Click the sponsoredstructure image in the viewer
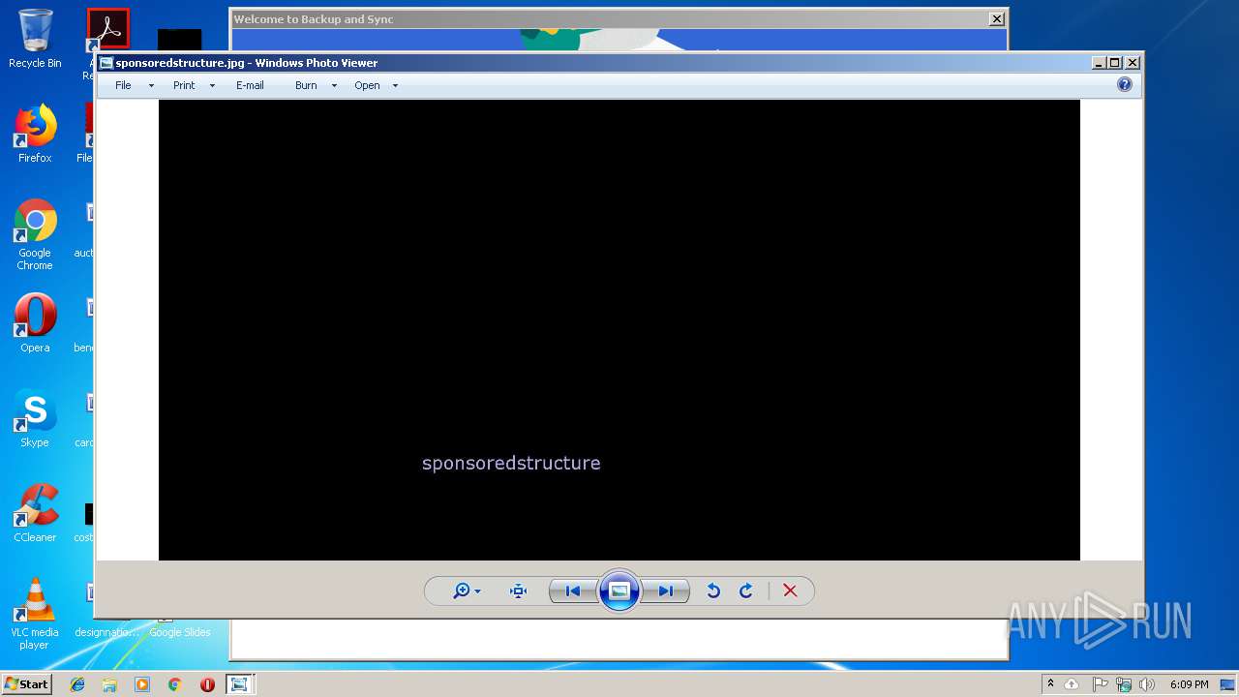Viewport: 1239px width, 697px height. point(619,330)
